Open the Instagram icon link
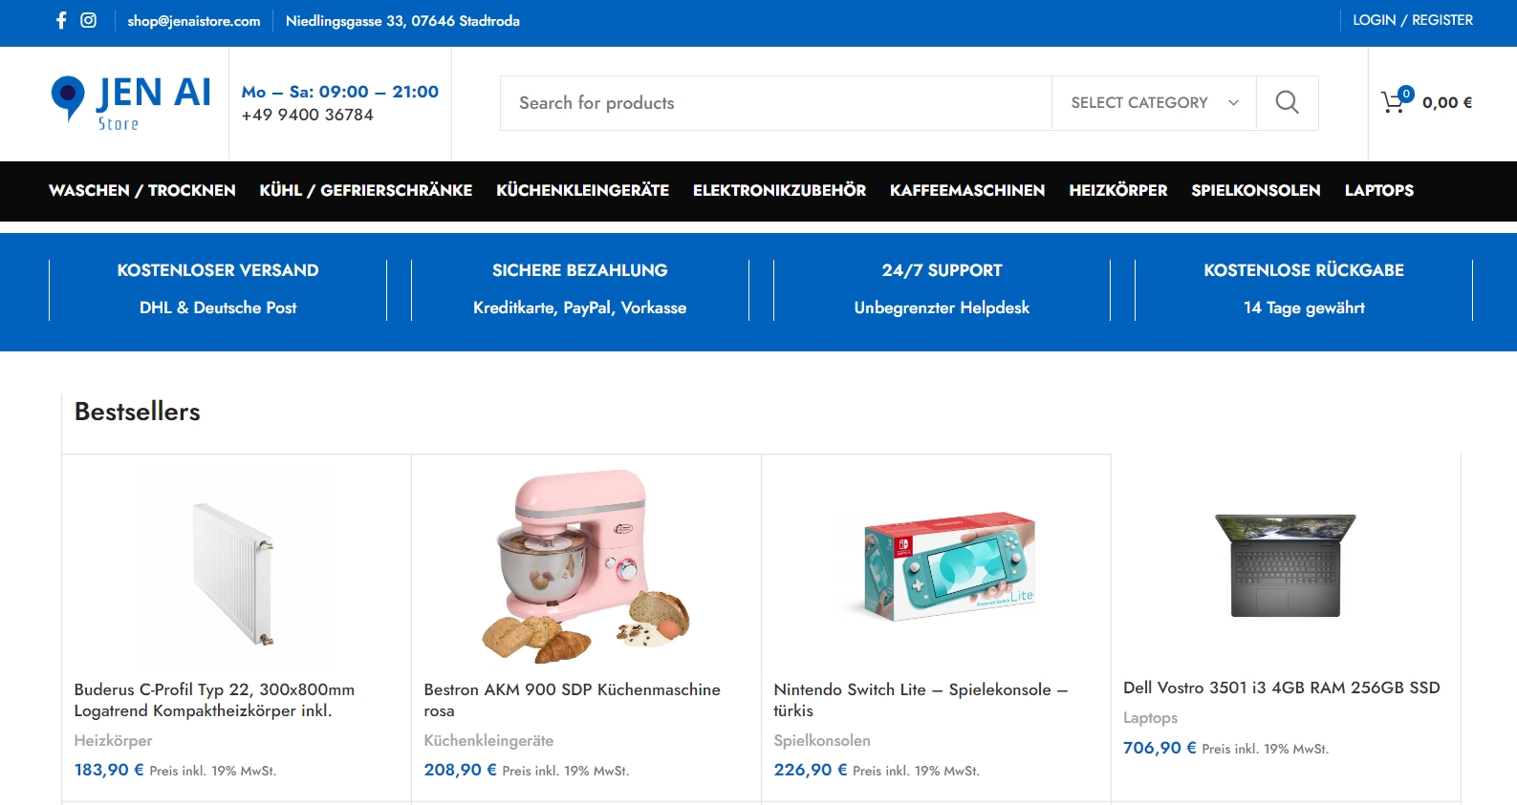 [x=88, y=20]
